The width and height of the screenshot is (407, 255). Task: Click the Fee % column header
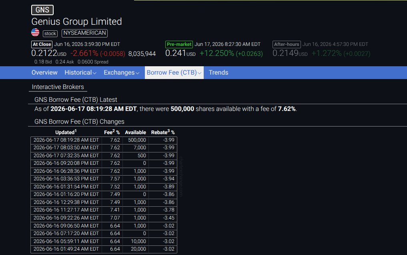pos(112,132)
